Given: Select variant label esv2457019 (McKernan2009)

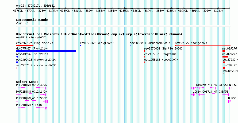Looking at the screenshot, I should [x=36, y=65].
